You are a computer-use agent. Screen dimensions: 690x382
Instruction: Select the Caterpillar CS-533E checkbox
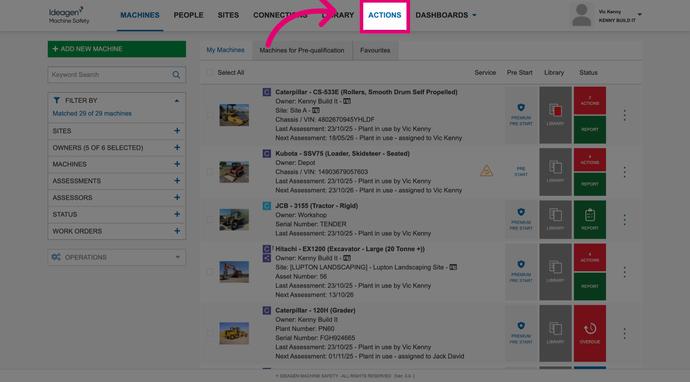[210, 115]
